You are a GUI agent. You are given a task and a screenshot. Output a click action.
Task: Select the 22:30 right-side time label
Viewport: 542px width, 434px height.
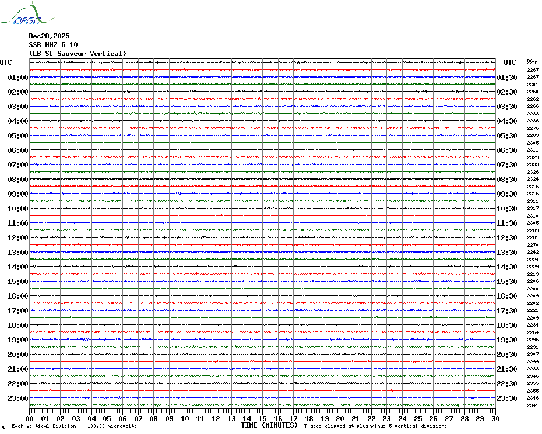[507, 383]
